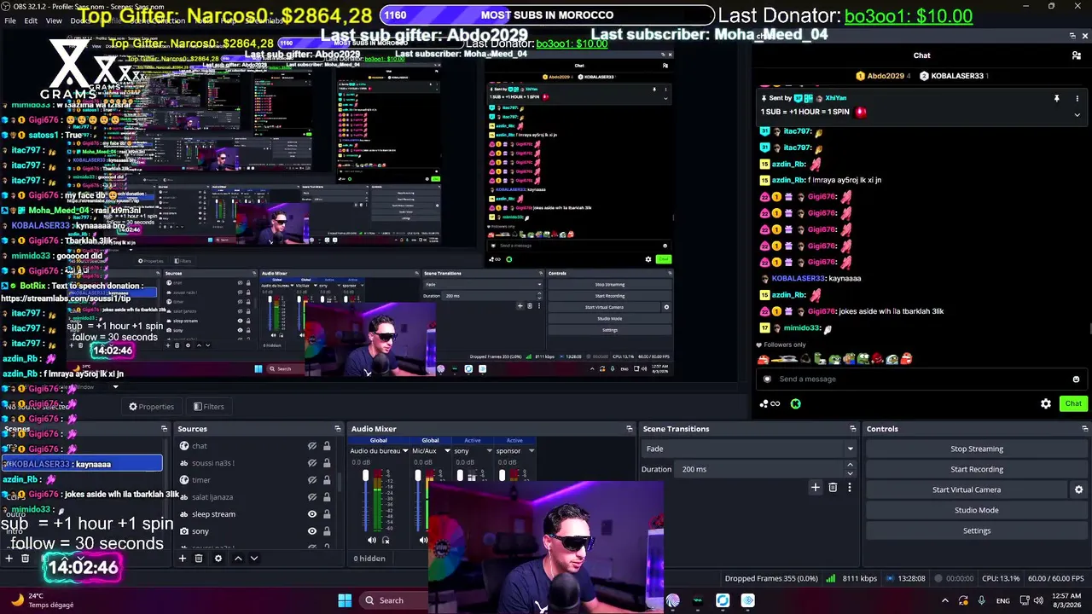
Task: Open pinned message three-dot options
Action: [x=1077, y=98]
